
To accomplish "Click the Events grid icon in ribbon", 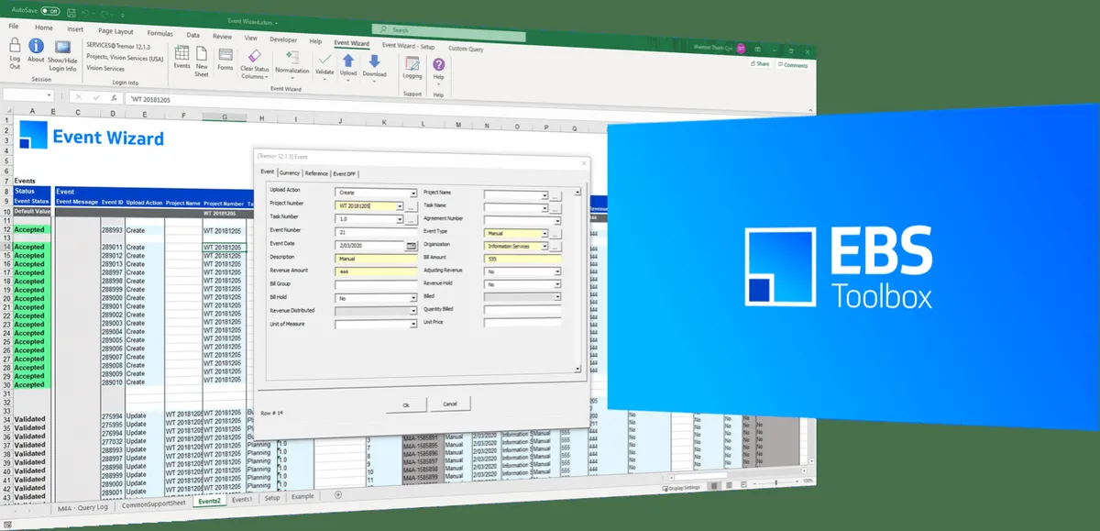I will pyautogui.click(x=181, y=53).
